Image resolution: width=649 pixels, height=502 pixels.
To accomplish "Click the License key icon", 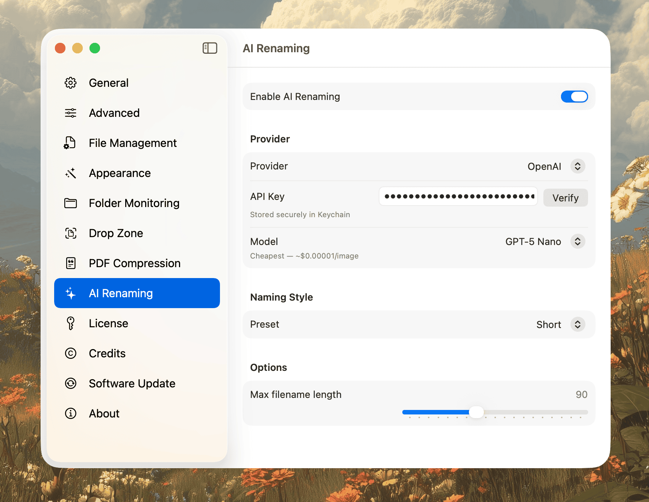I will (70, 323).
